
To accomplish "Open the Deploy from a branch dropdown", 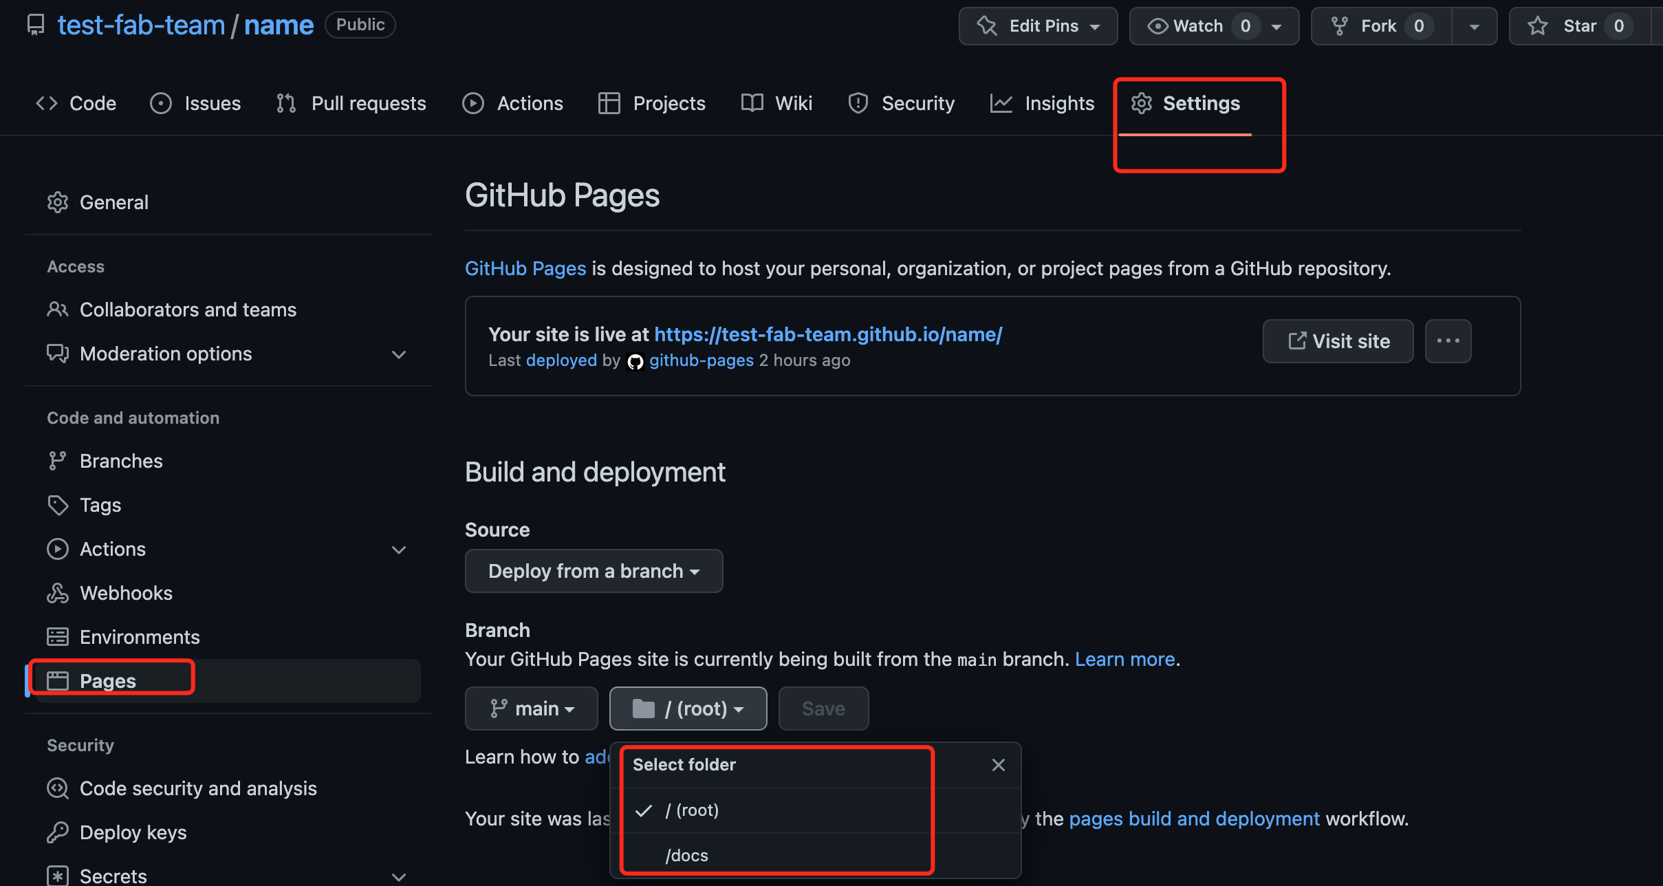I will (594, 571).
